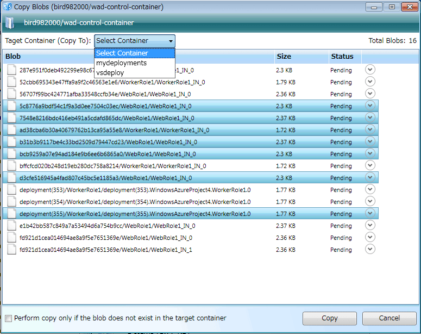Click the 1.79 KB size cell

(x=285, y=82)
